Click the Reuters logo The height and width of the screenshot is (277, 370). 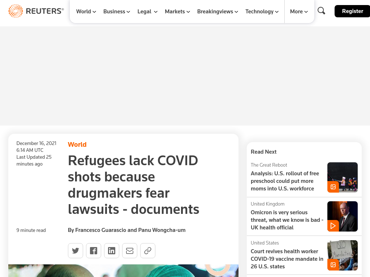36,11
